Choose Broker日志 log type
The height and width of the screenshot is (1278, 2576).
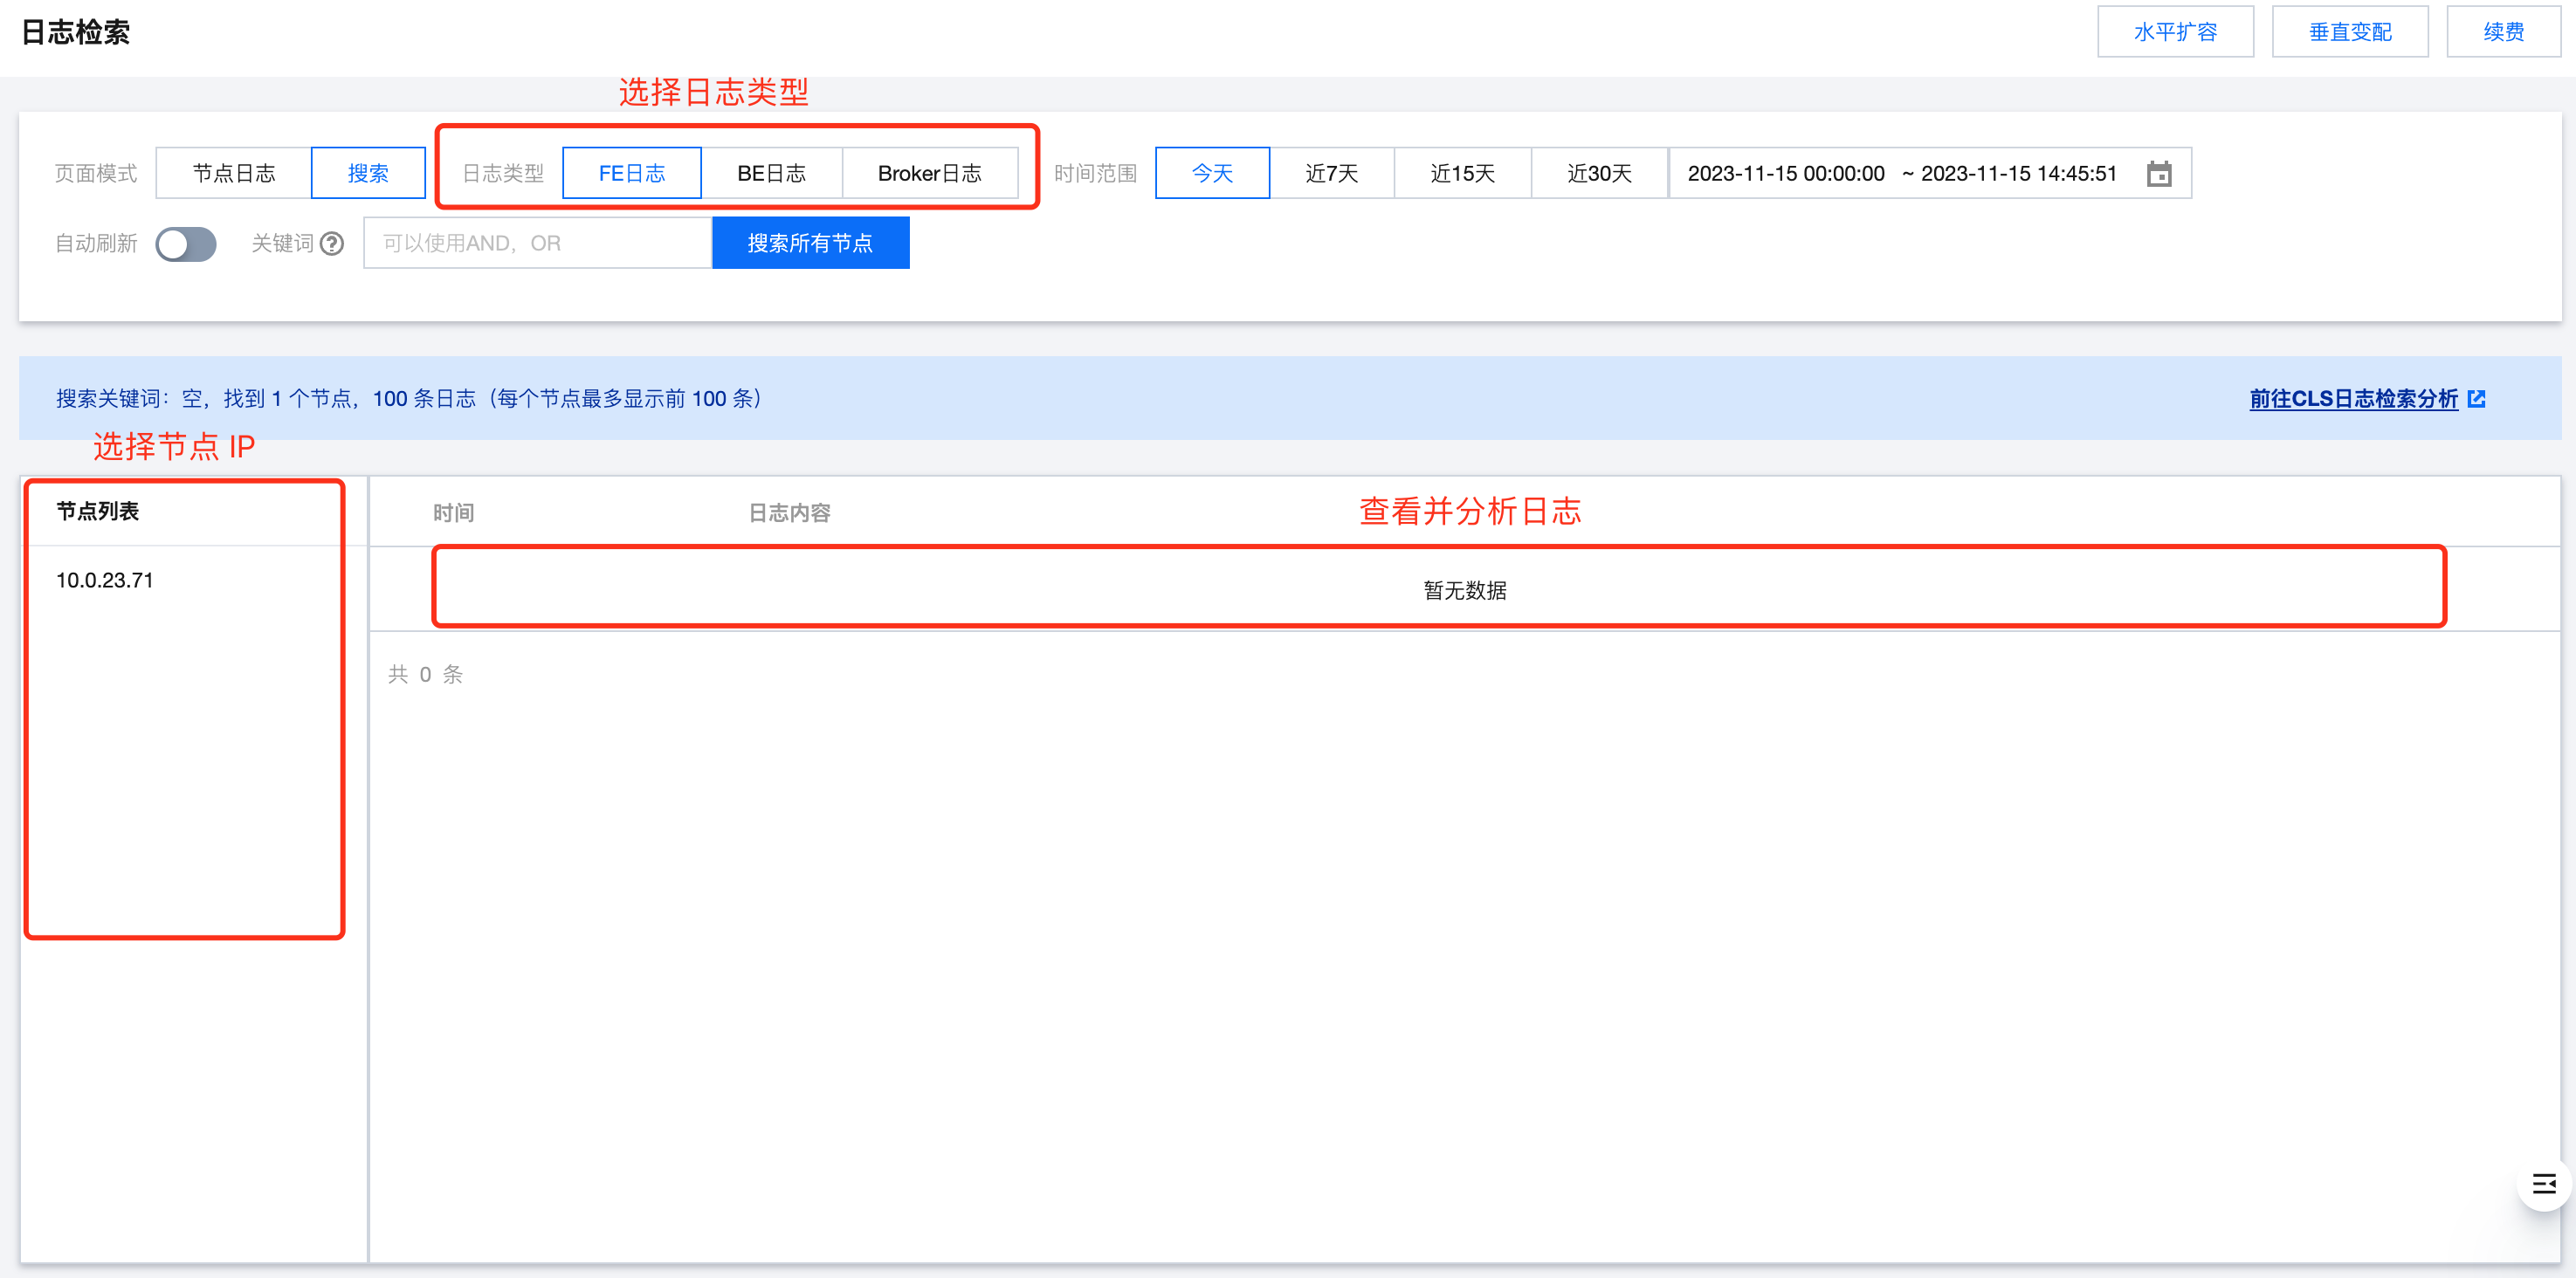(x=929, y=174)
